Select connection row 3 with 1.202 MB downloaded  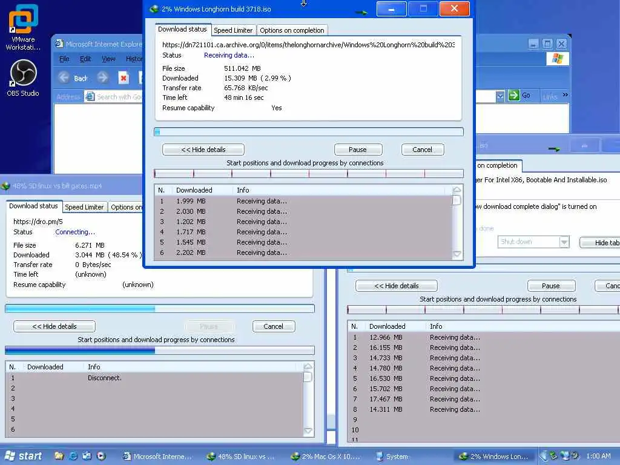click(303, 222)
